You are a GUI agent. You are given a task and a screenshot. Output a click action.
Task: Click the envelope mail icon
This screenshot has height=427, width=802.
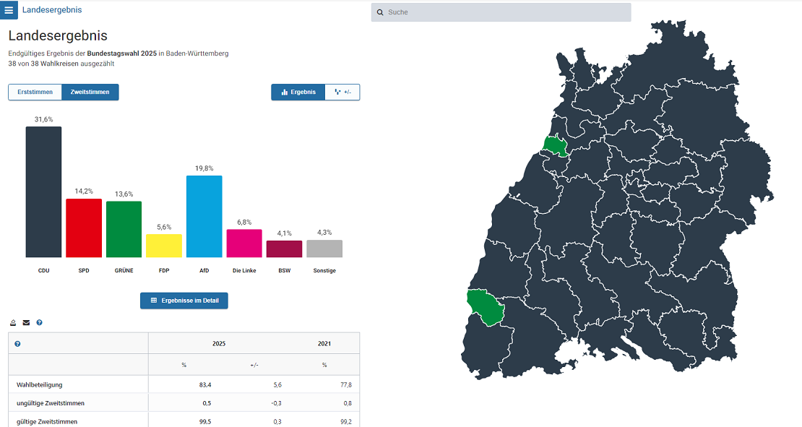pyautogui.click(x=26, y=322)
